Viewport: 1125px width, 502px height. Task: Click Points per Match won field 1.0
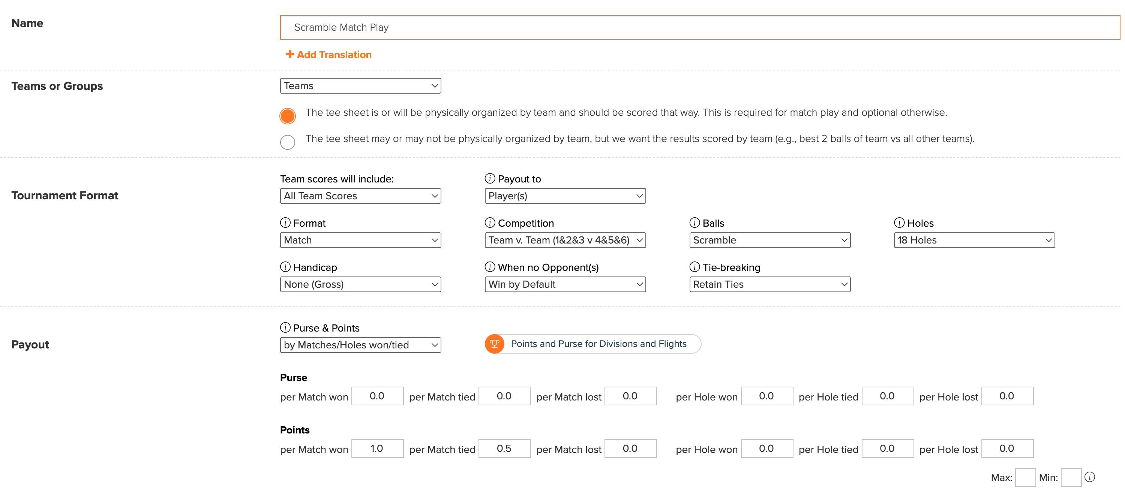377,448
